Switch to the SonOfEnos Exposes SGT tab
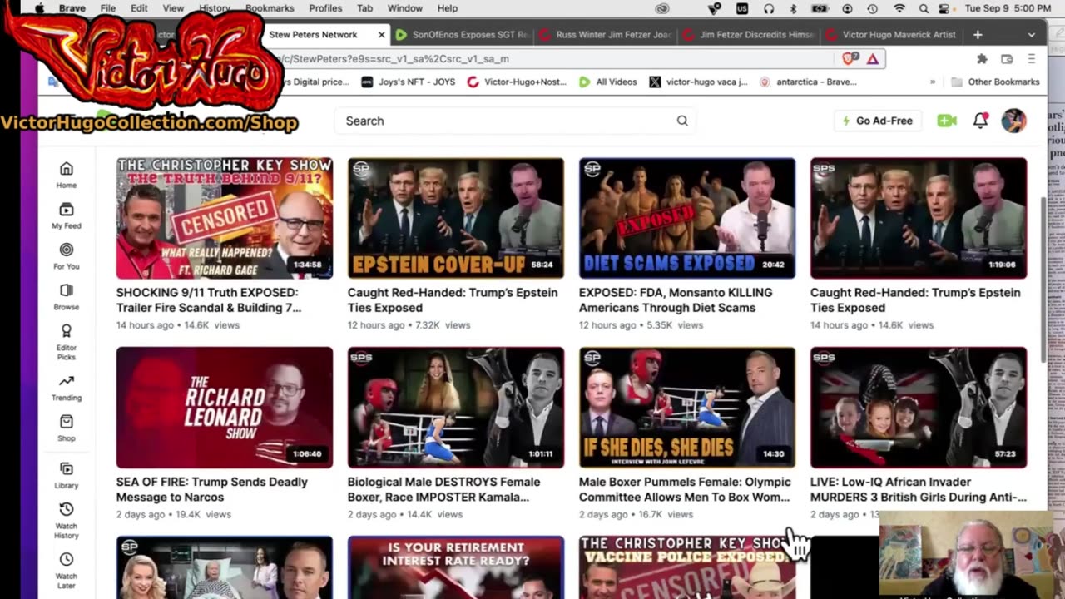 click(x=463, y=35)
